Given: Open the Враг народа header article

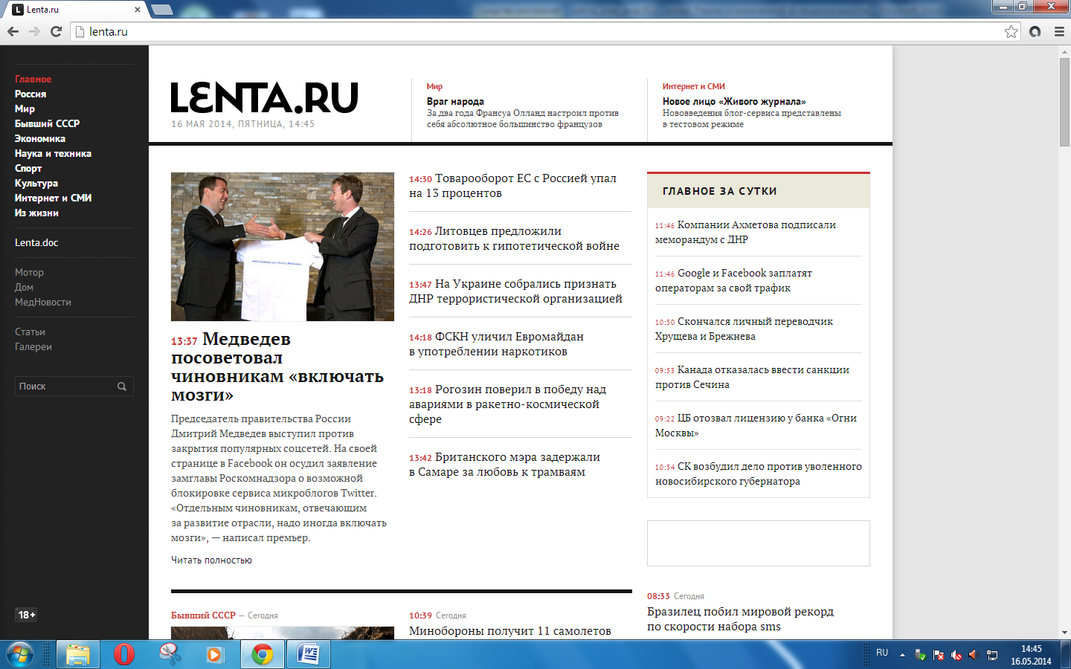Looking at the screenshot, I should click(x=455, y=102).
